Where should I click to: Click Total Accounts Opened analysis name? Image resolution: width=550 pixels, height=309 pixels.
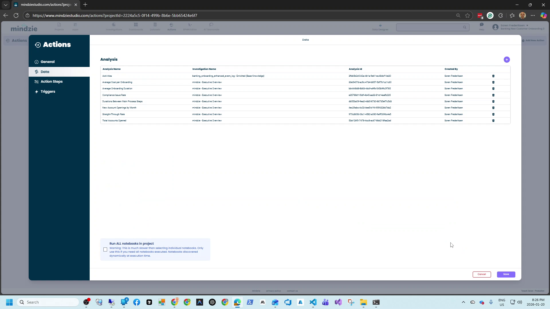click(114, 121)
